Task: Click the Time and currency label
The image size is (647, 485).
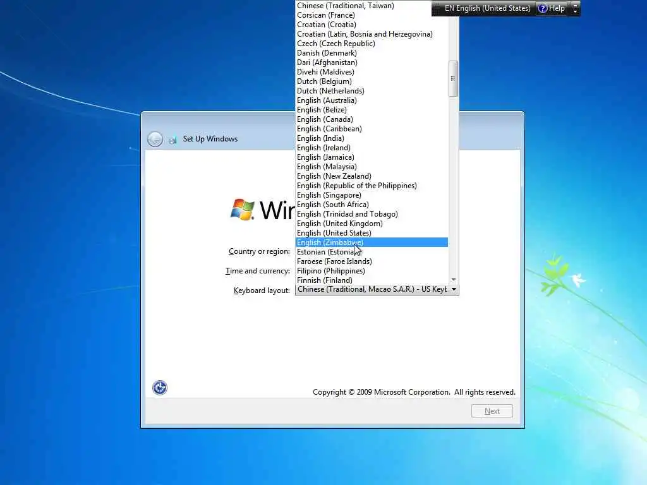Action: pos(258,271)
